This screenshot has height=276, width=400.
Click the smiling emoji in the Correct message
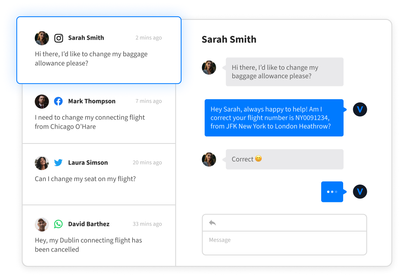coord(258,159)
